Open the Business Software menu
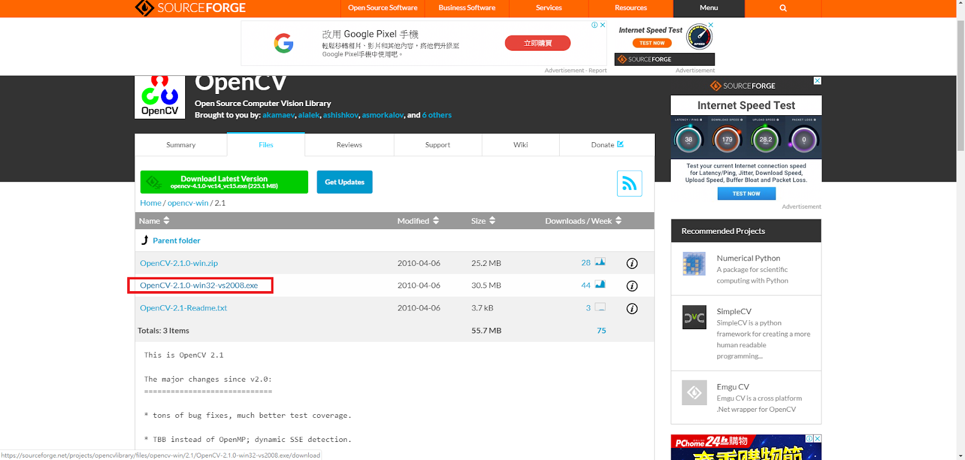Viewport: 965px width, 460px height. pos(467,8)
